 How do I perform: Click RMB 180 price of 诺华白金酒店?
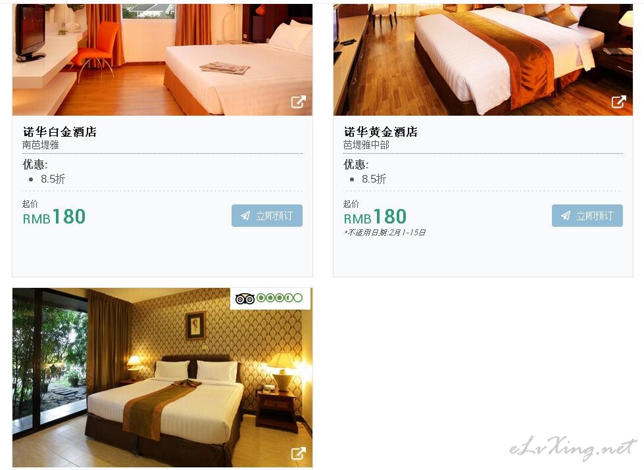(x=54, y=217)
